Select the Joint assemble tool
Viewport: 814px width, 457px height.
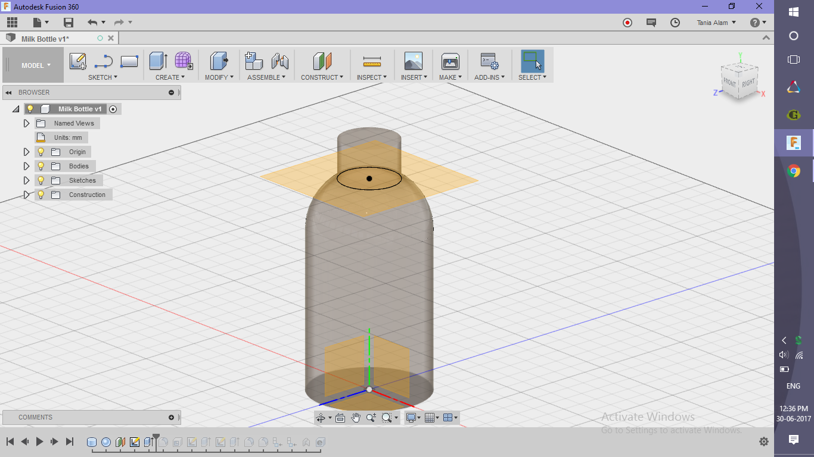pyautogui.click(x=279, y=61)
